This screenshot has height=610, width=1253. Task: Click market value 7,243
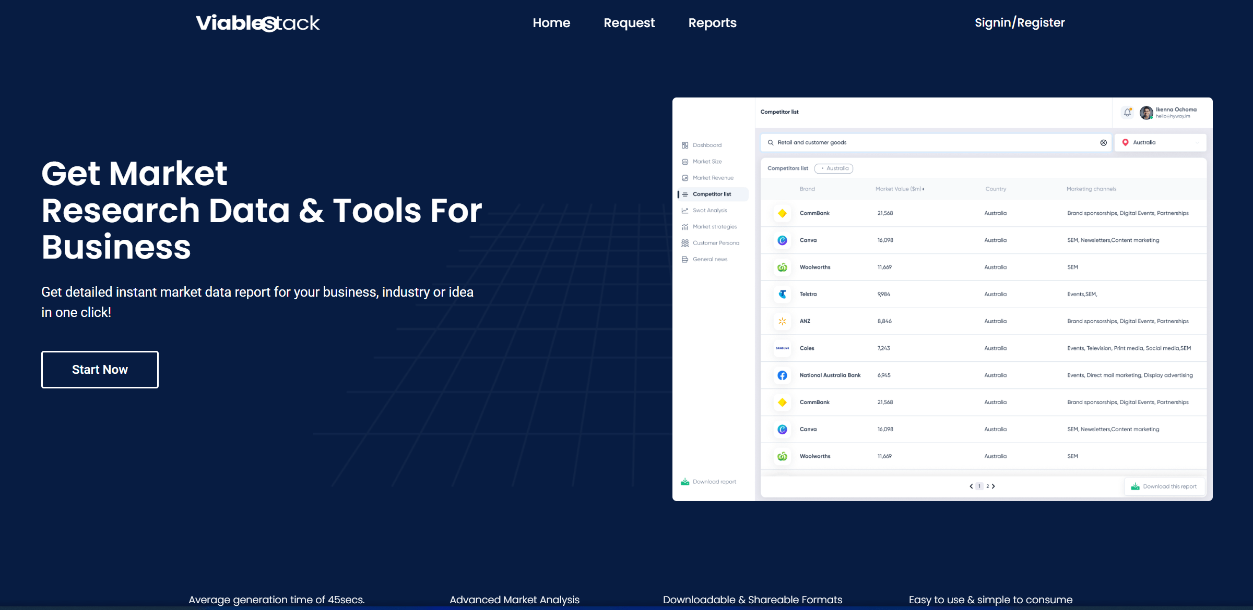click(884, 348)
